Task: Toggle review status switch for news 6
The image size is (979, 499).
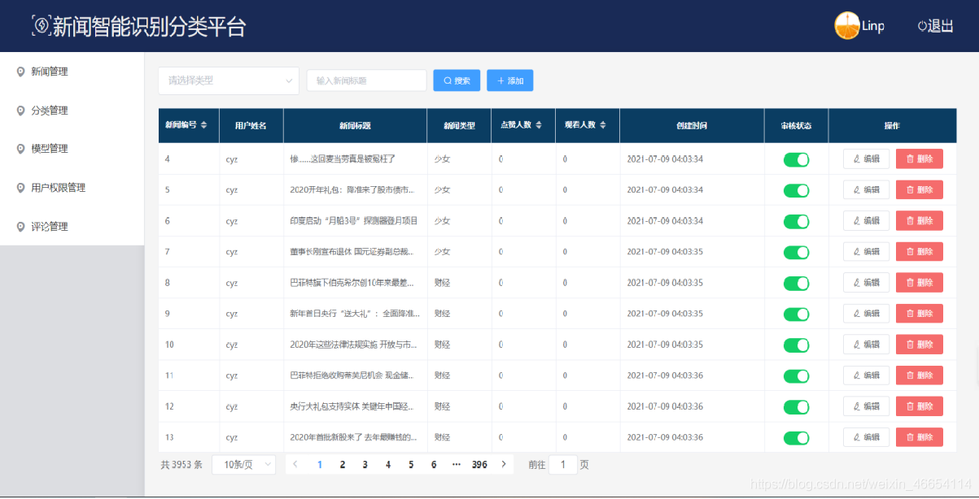Action: point(797,221)
